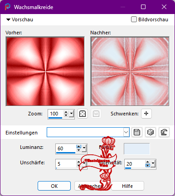The image size is (175, 196).
Task: Click the fit-to-window zoom icon
Action: (x=83, y=114)
